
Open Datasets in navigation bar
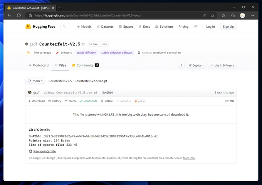(105, 27)
